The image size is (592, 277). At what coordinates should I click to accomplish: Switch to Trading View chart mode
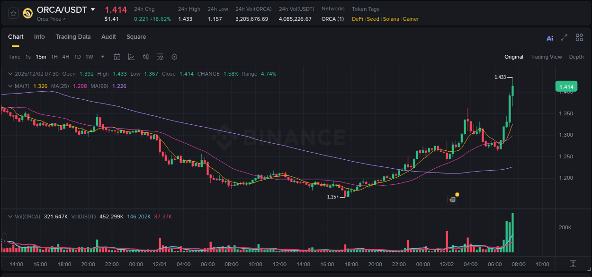point(546,57)
